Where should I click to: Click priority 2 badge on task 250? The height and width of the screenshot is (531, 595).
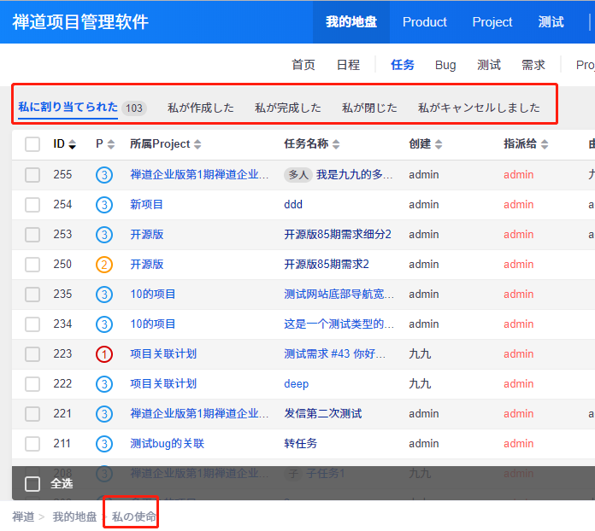[x=104, y=264]
